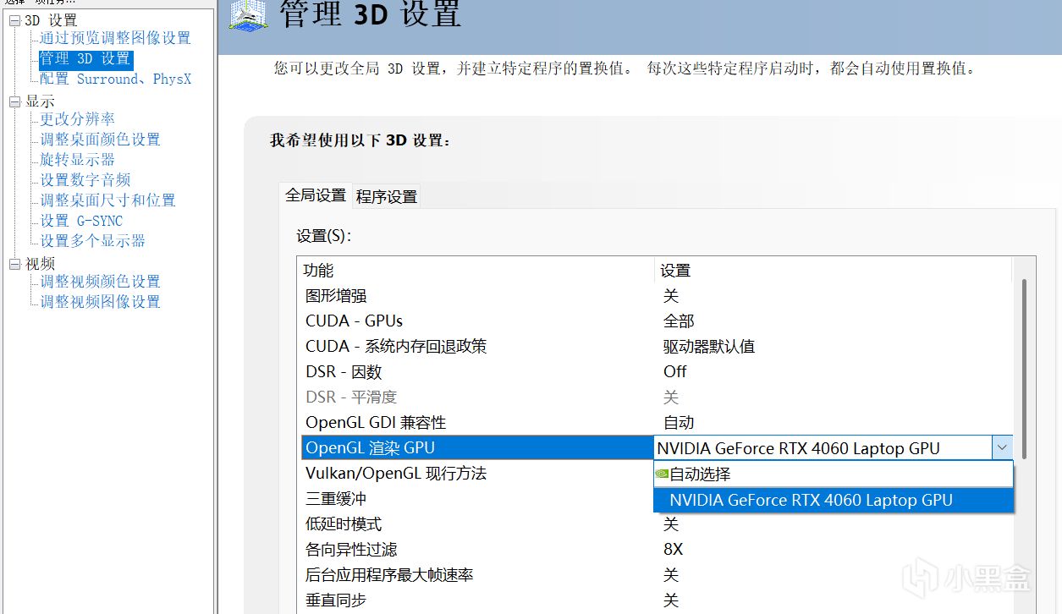Viewport: 1062px width, 614px height.
Task: Select the Vulkan/OpenGL 现行方法 row
Action: coord(477,474)
